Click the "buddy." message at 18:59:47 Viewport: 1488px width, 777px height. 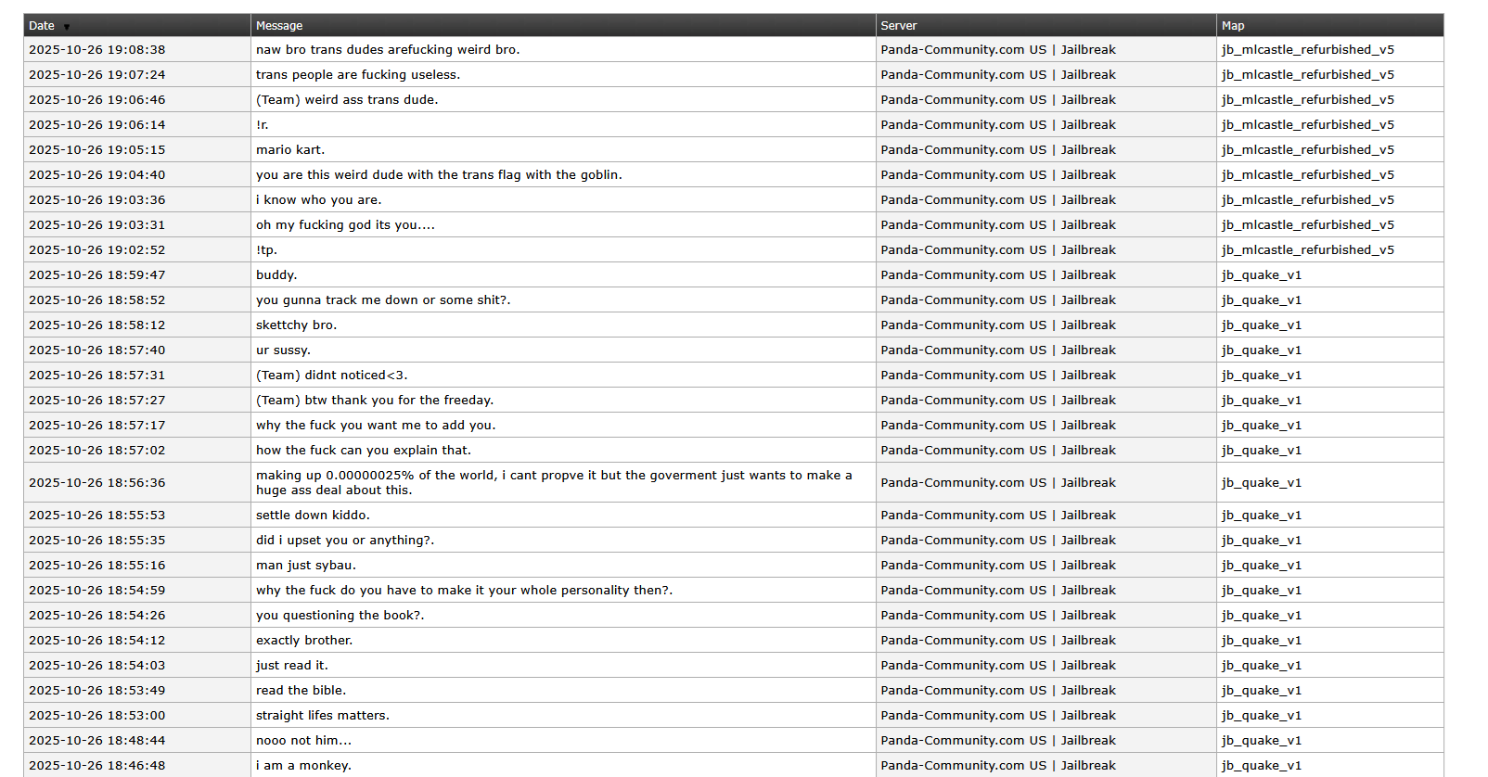[x=276, y=275]
